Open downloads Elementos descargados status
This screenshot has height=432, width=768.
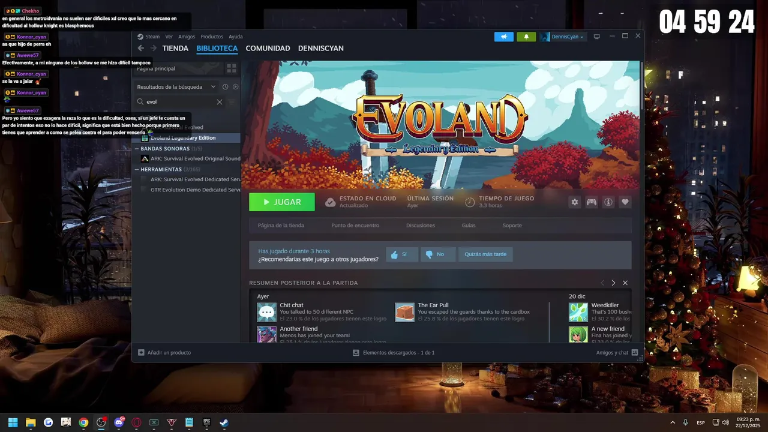pyautogui.click(x=393, y=353)
